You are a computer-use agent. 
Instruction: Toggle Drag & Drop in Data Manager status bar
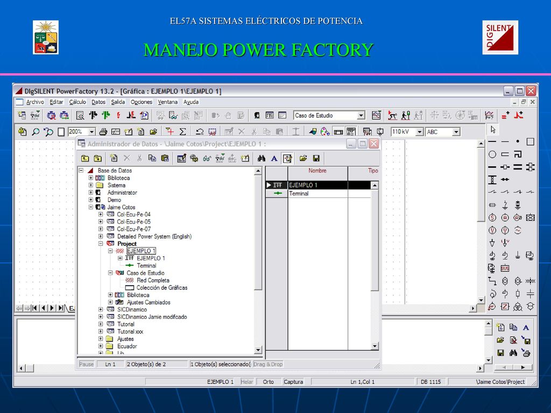coord(268,364)
